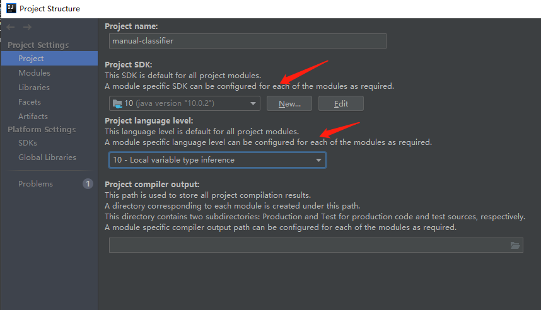Focus the Project name field

(247, 41)
